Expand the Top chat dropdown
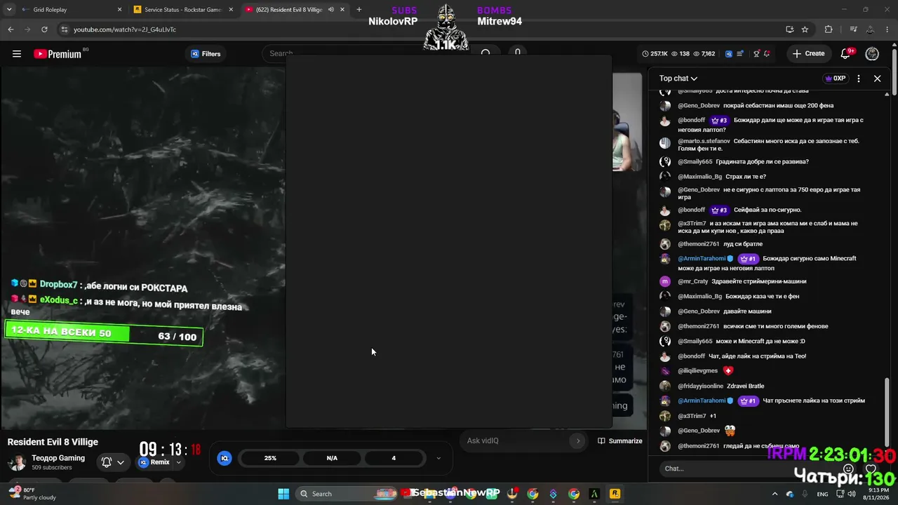 point(678,79)
